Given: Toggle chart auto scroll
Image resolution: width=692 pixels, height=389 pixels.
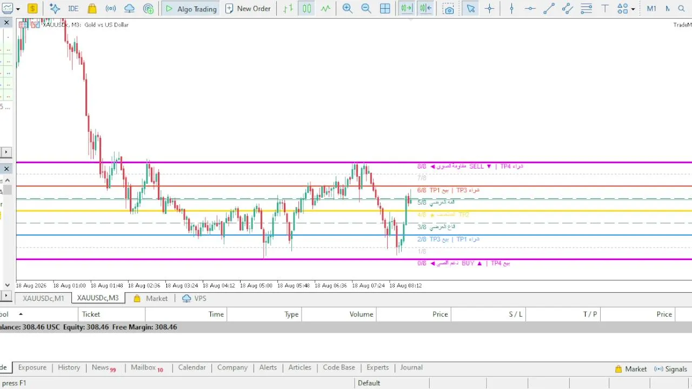Looking at the screenshot, I should click(x=407, y=9).
